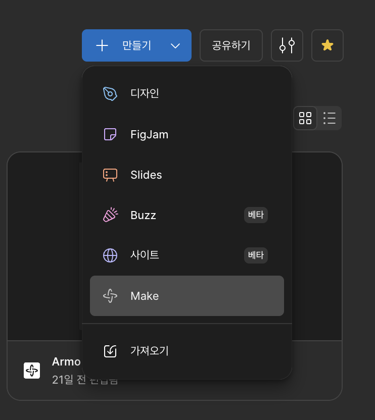Select the Make sparkle icon
Viewport: 375px width, 420px height.
[110, 296]
